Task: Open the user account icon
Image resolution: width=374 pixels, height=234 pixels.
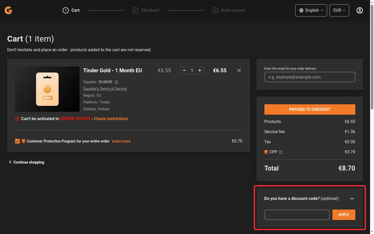Action: click(x=360, y=10)
